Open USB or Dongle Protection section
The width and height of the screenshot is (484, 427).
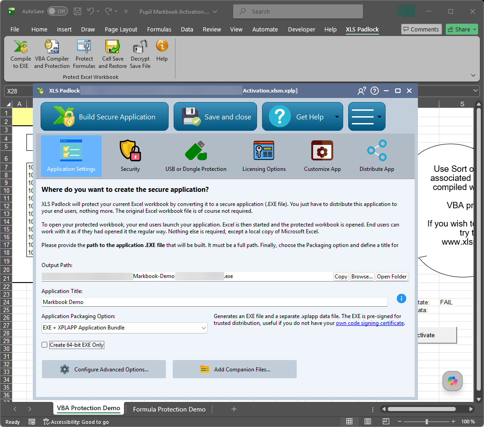[196, 156]
